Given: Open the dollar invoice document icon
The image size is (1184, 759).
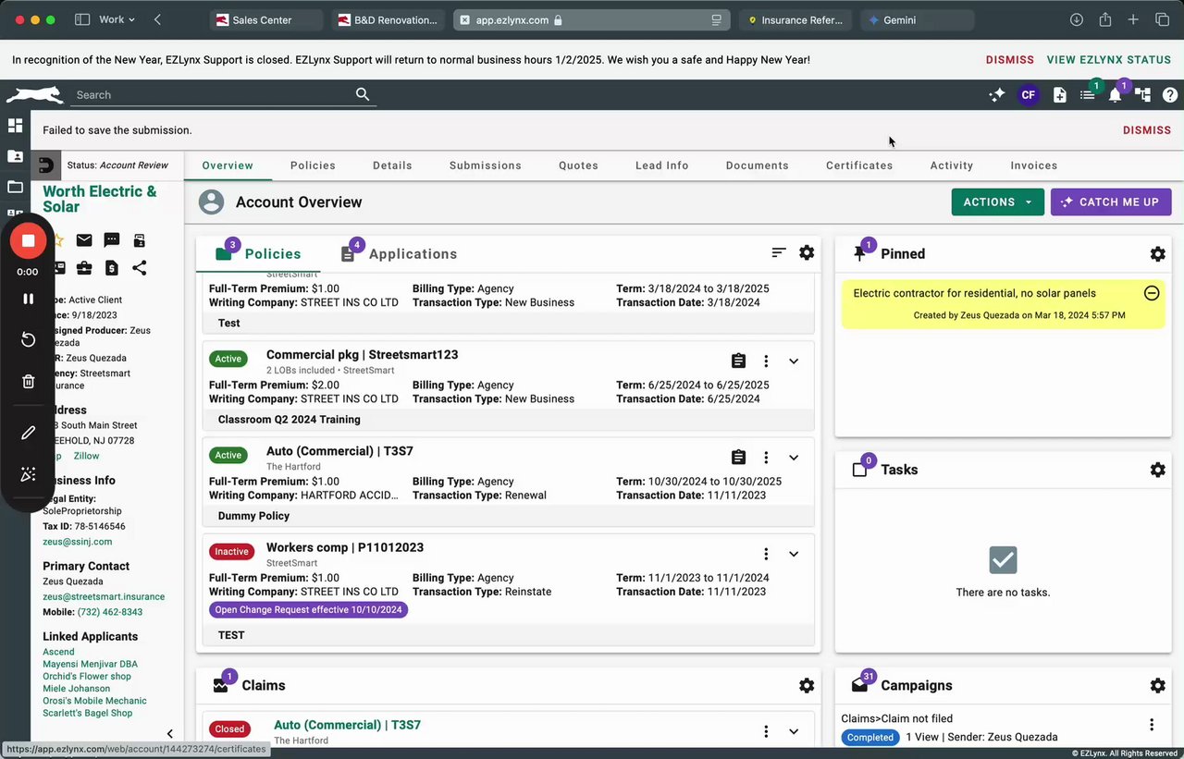Looking at the screenshot, I should [112, 268].
